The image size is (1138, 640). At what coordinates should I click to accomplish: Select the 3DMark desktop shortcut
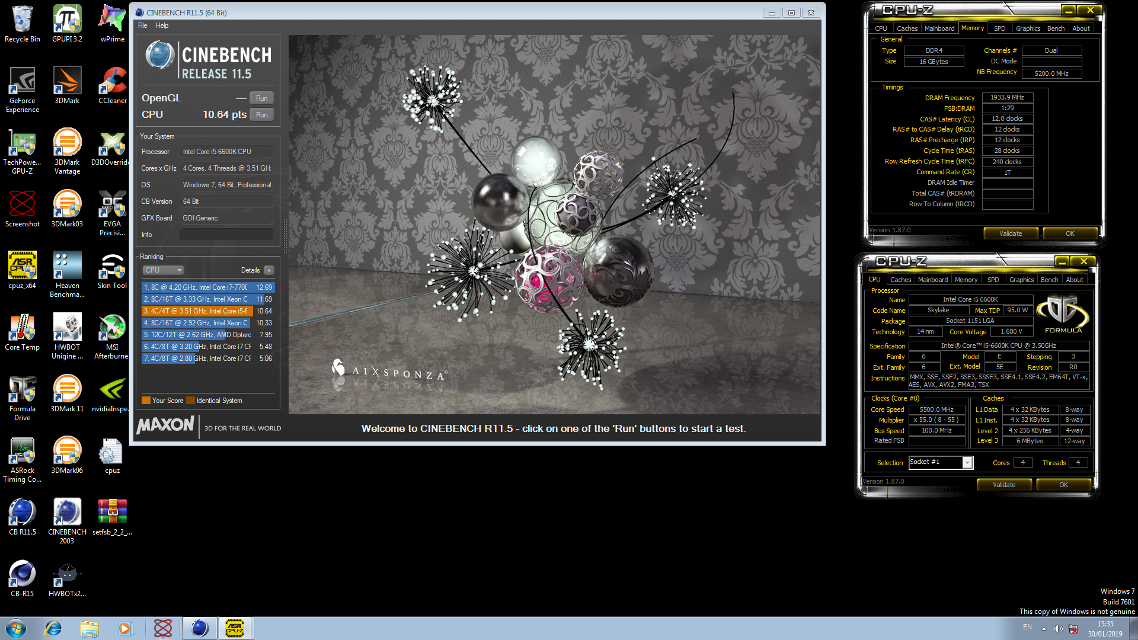pos(67,85)
